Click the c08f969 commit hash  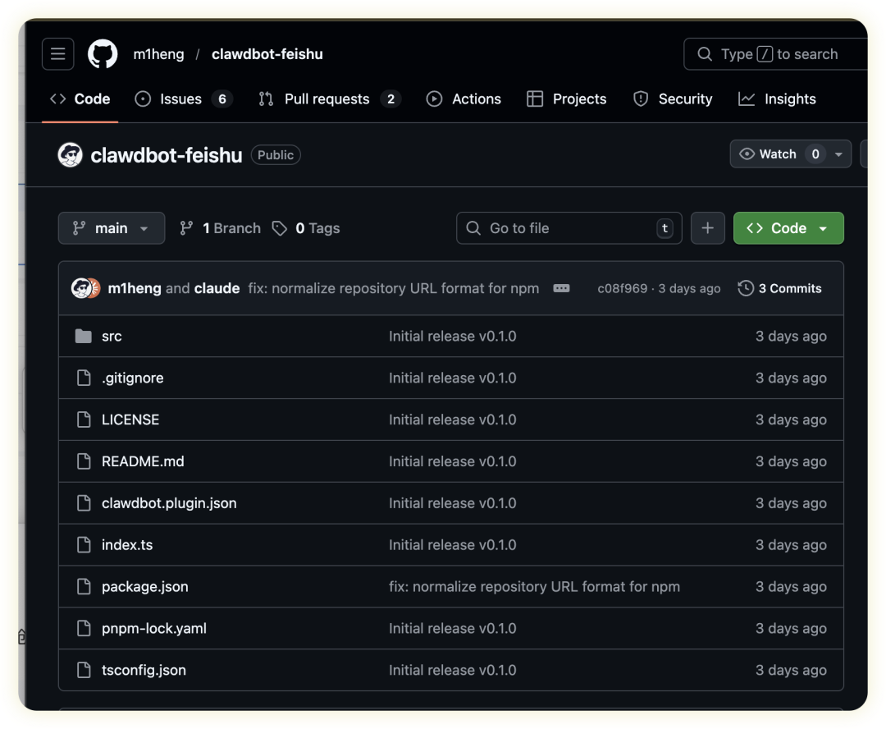point(622,289)
